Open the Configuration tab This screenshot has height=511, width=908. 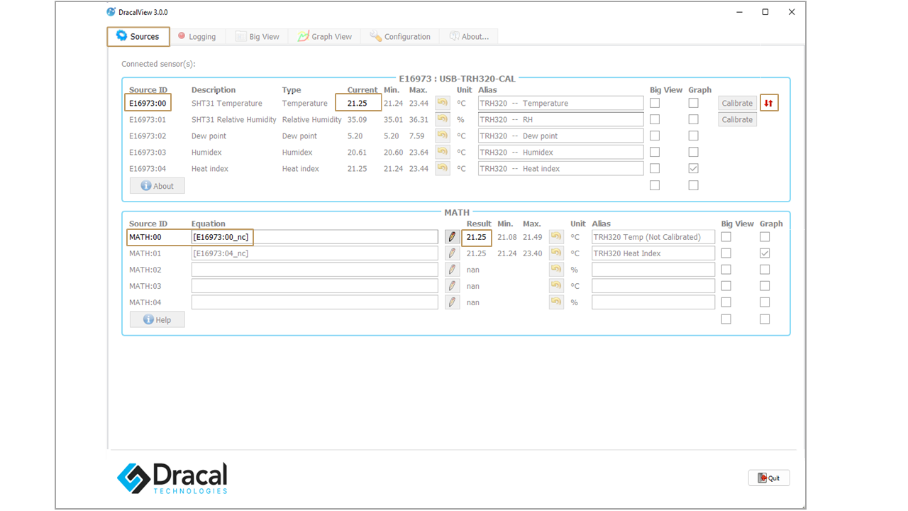coord(400,36)
